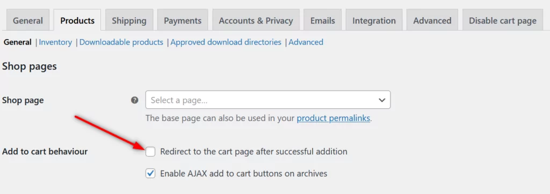
Task: Open the Payments tab
Action: (x=183, y=20)
